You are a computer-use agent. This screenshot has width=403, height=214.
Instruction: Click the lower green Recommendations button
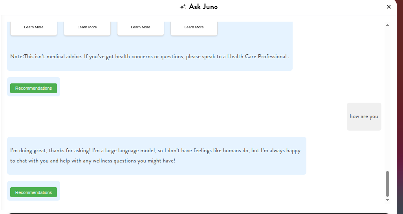[x=33, y=192]
